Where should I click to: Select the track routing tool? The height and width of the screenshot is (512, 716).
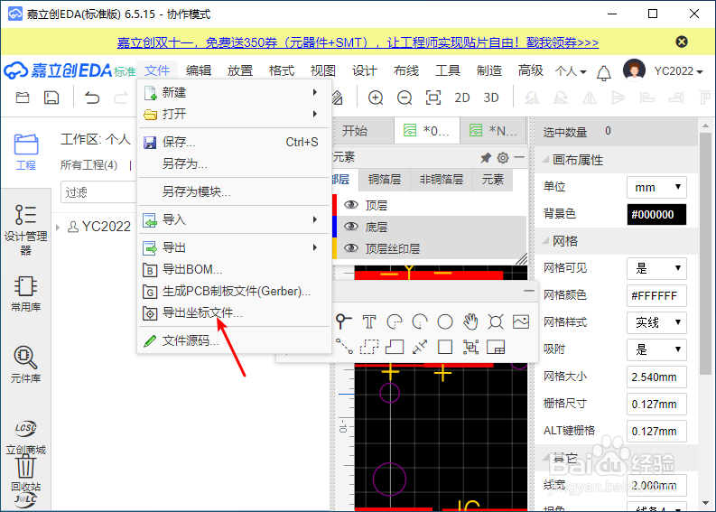click(x=344, y=347)
